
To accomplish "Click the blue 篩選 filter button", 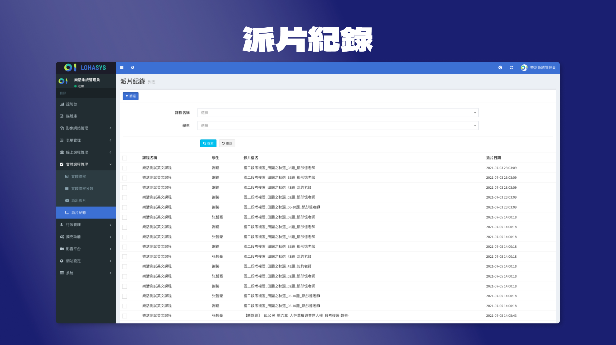I will tap(131, 96).
